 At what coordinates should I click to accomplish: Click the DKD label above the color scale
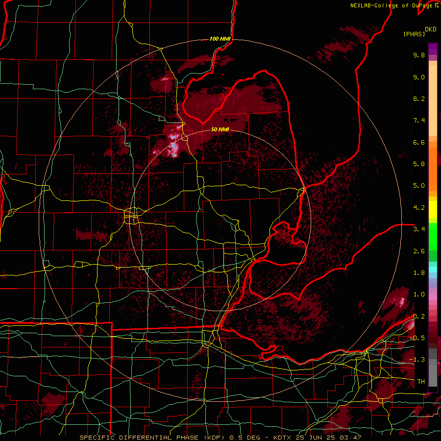coord(431,29)
